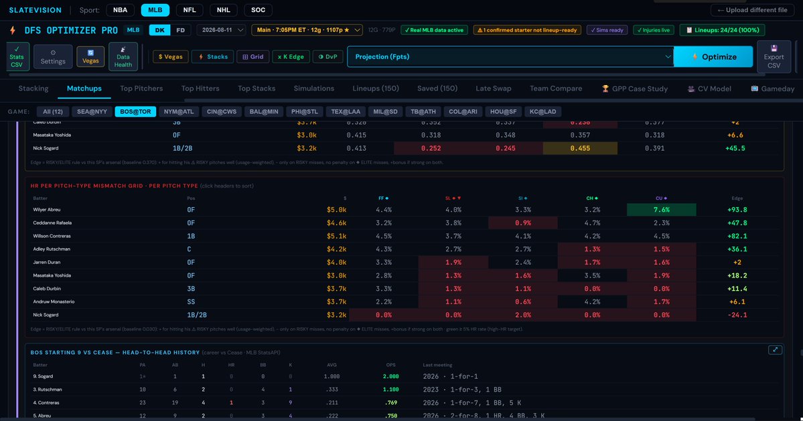Sort HR grid by the Edge column header
Screen dimensions: 803x421
tap(737, 198)
